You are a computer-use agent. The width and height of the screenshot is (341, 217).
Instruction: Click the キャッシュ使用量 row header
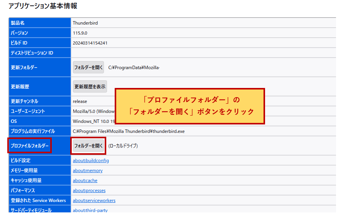pyautogui.click(x=40, y=181)
